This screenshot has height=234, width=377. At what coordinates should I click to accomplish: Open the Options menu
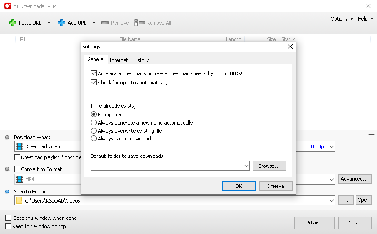[342, 19]
